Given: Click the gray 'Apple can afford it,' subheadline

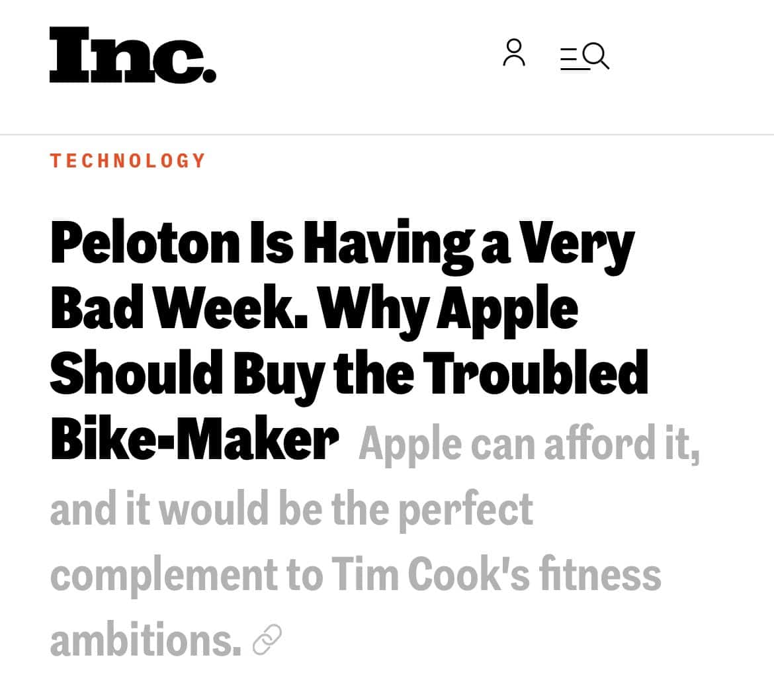Looking at the screenshot, I should pyautogui.click(x=529, y=443).
